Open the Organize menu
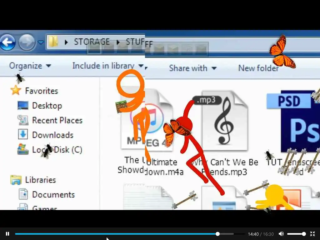The image size is (320, 240). coord(30,66)
